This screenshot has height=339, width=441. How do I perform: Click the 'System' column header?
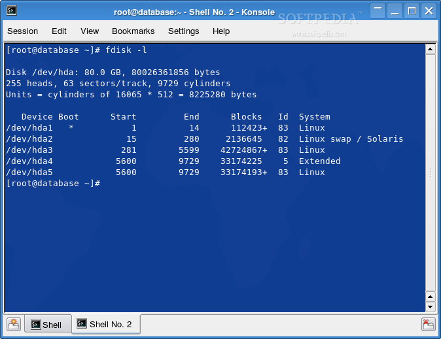315,116
